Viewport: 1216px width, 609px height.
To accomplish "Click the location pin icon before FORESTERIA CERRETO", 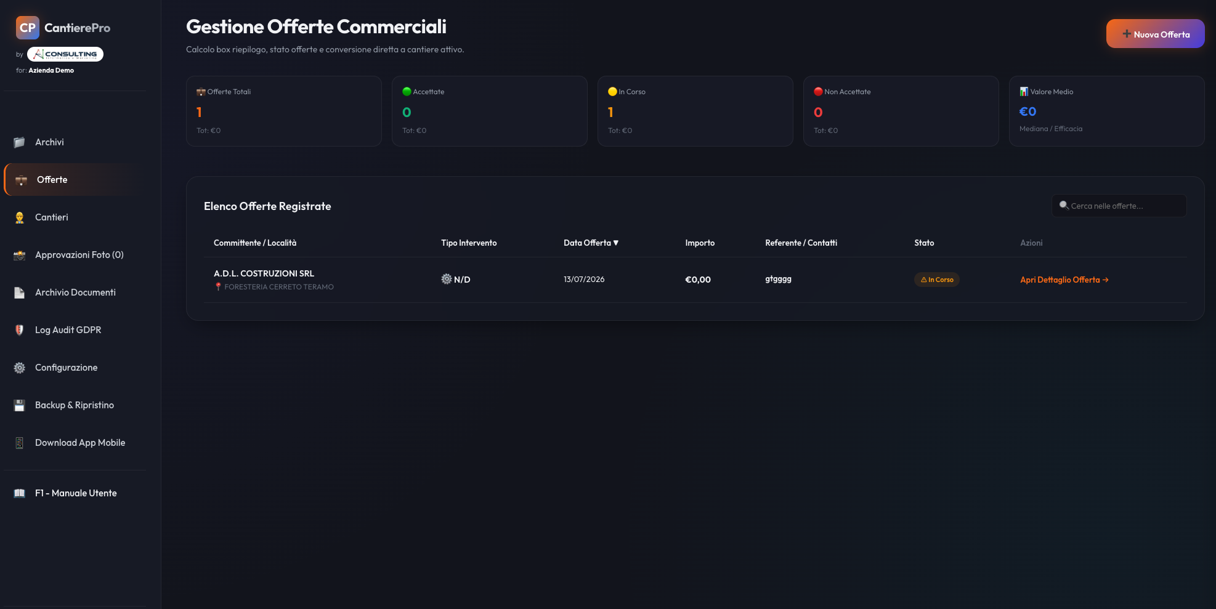I will tap(218, 287).
